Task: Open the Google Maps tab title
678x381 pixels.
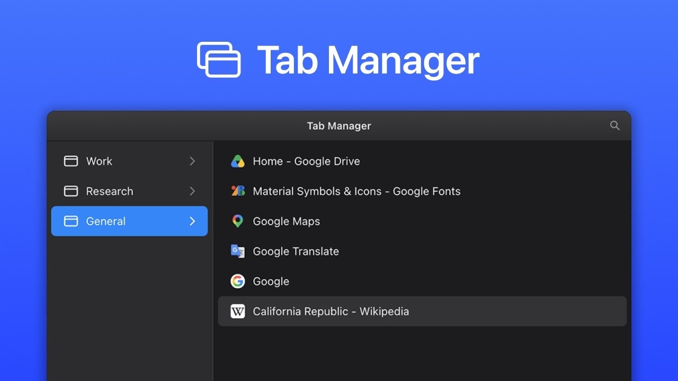Action: (287, 221)
